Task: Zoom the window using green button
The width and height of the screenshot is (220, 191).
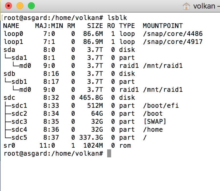Action: click(31, 6)
